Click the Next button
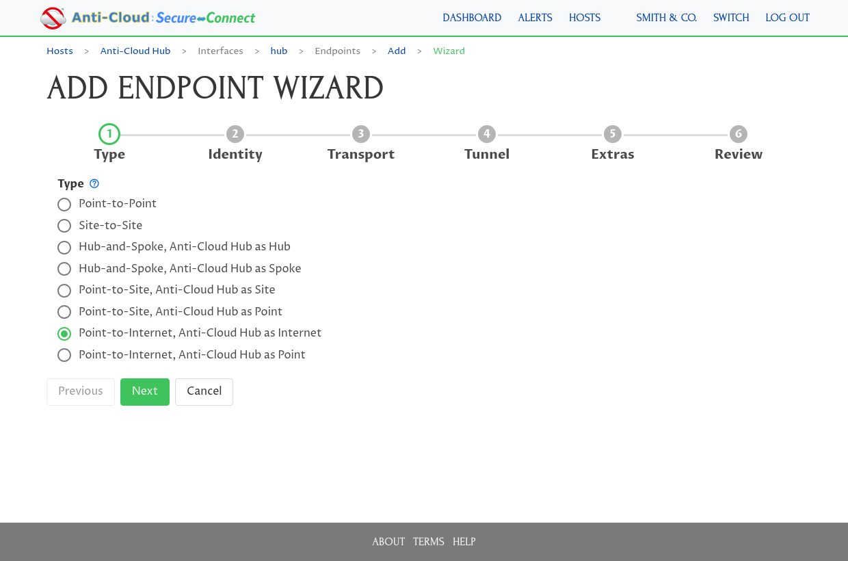 click(x=145, y=392)
